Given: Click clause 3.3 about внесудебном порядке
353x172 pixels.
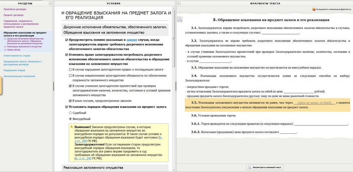Looking at the screenshot, I should pos(256,68).
